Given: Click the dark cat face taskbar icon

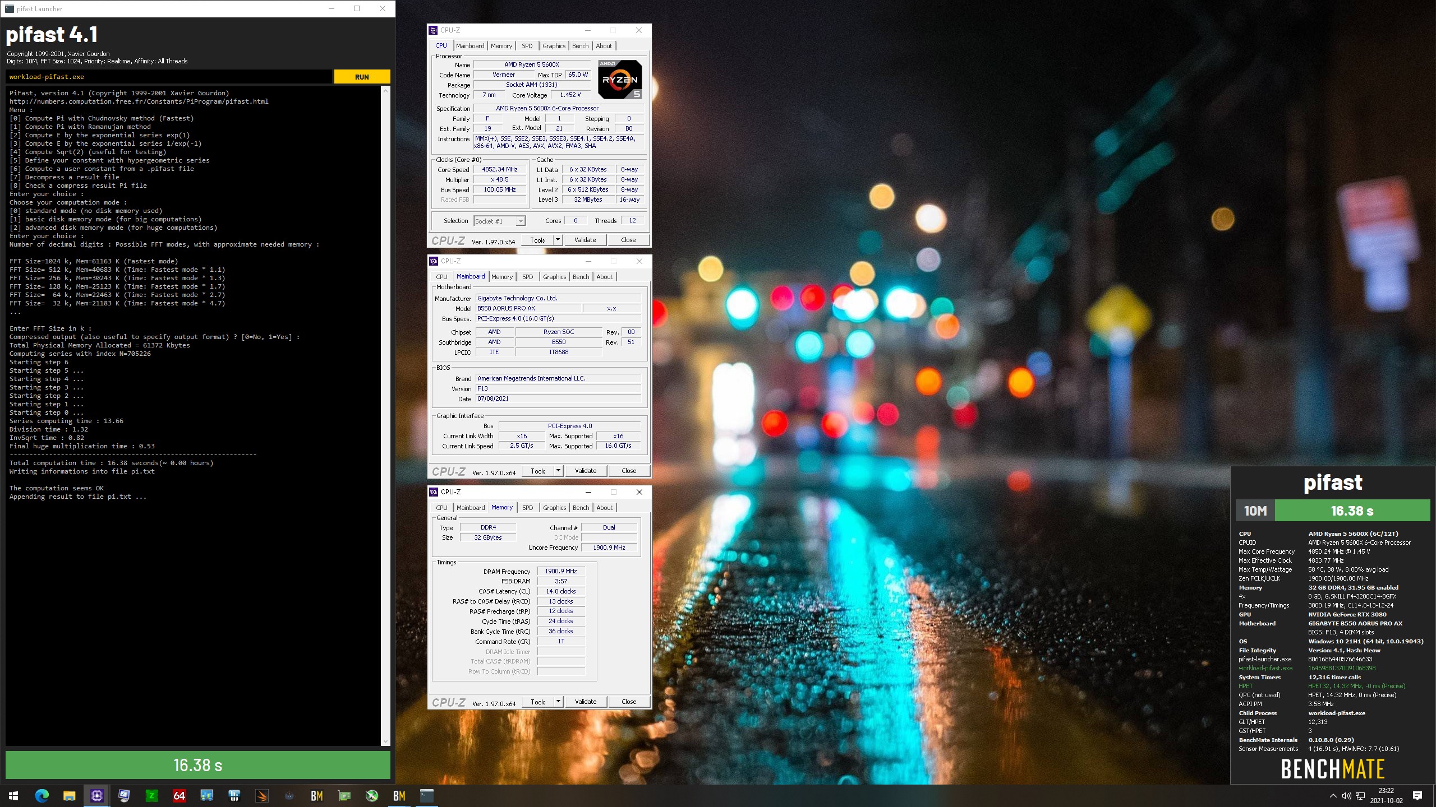Looking at the screenshot, I should (289, 796).
